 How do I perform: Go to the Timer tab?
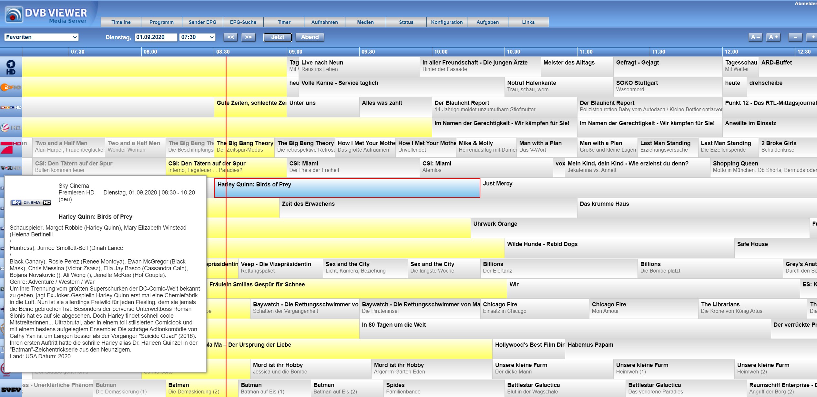pyautogui.click(x=284, y=22)
